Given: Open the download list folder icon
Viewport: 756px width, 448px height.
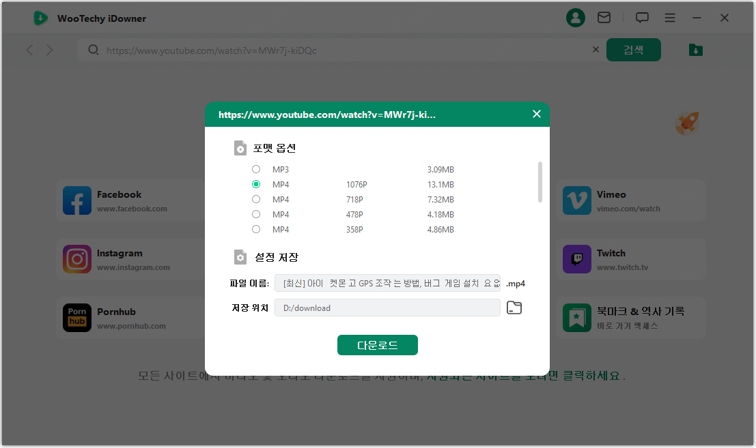Looking at the screenshot, I should [695, 50].
